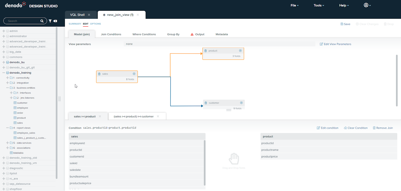Screen dimensions: 401x191
Task: Click Clear Condition
Action: point(356,128)
